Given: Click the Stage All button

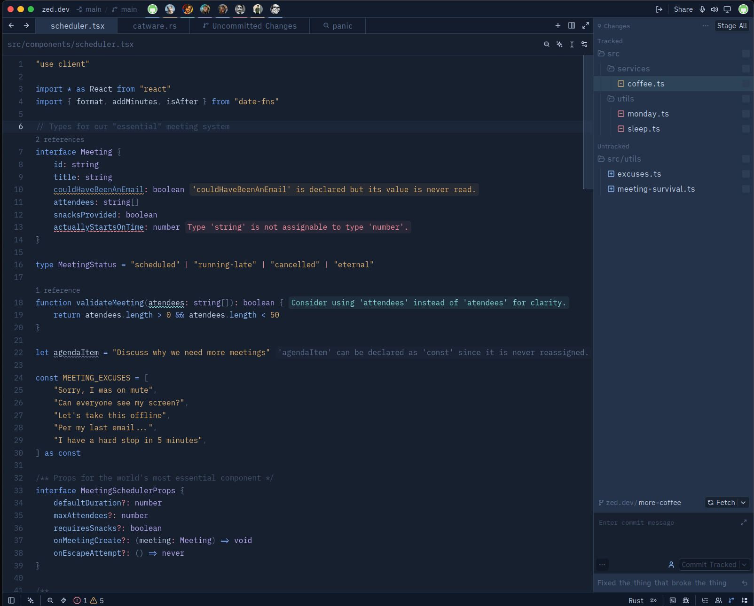Looking at the screenshot, I should pyautogui.click(x=732, y=26).
